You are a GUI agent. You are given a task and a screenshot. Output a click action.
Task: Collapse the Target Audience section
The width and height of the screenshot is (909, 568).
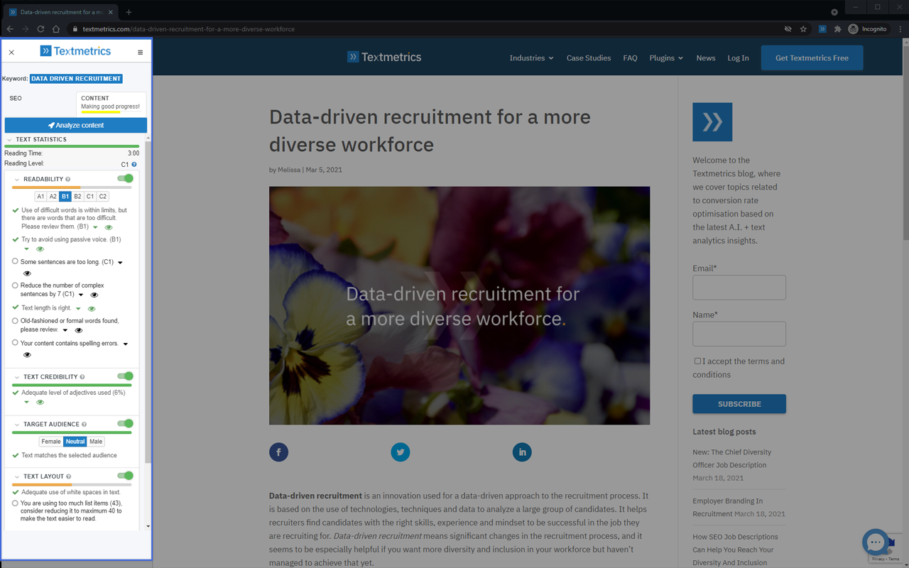17,425
